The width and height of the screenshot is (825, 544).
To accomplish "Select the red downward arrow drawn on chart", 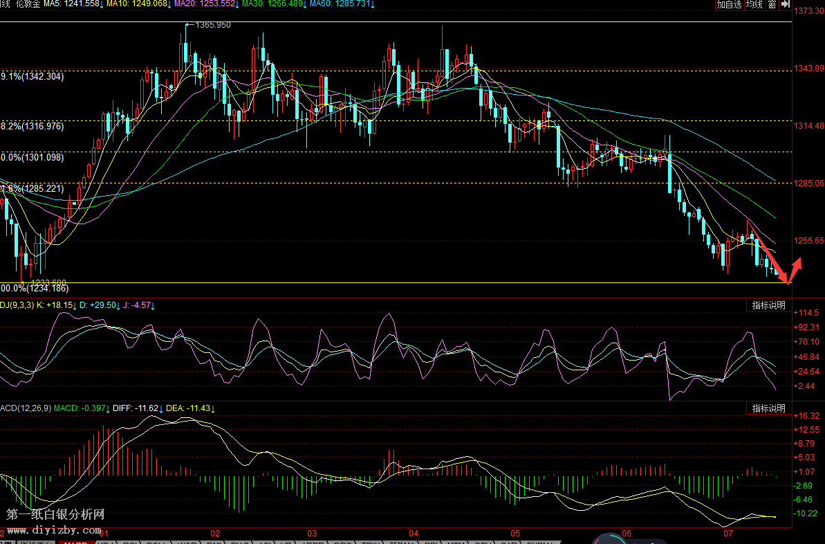I will (x=769, y=257).
